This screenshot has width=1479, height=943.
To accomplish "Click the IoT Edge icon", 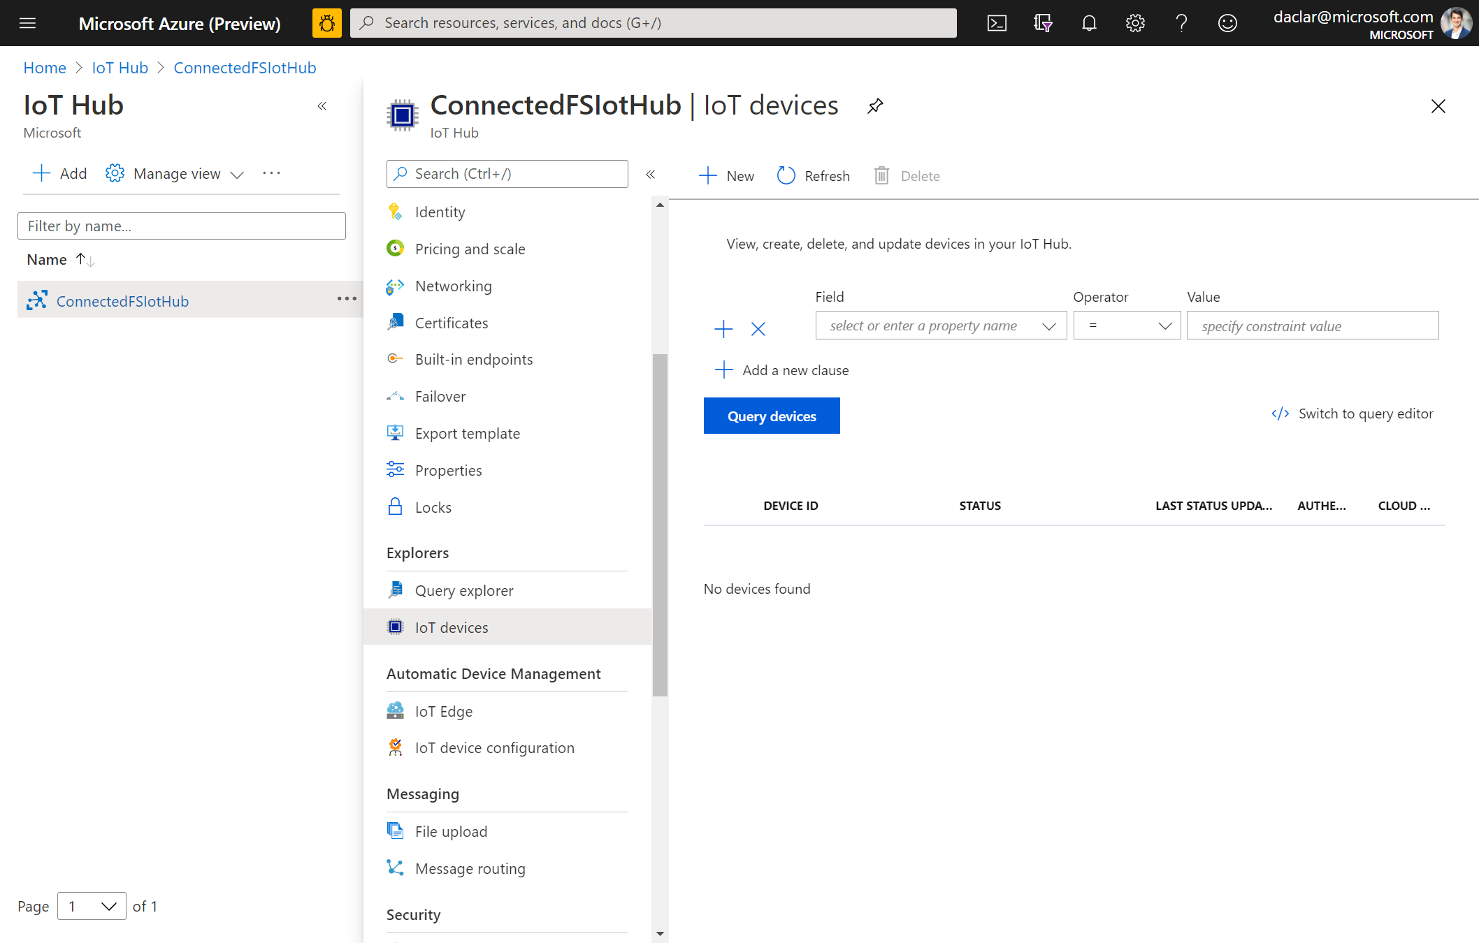I will point(396,710).
